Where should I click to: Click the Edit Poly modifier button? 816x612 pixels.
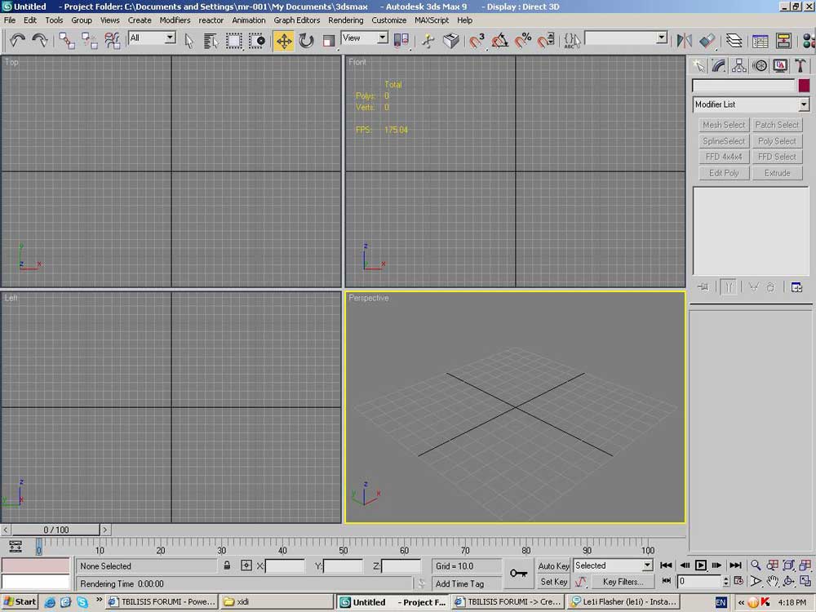pyautogui.click(x=723, y=173)
